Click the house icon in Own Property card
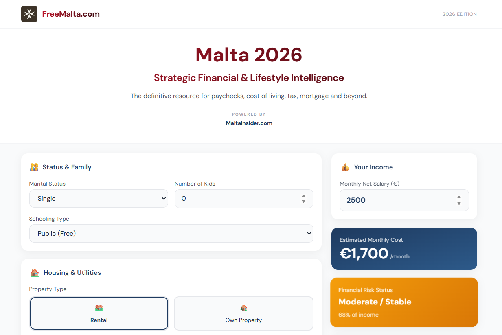The image size is (502, 335). coord(243,308)
